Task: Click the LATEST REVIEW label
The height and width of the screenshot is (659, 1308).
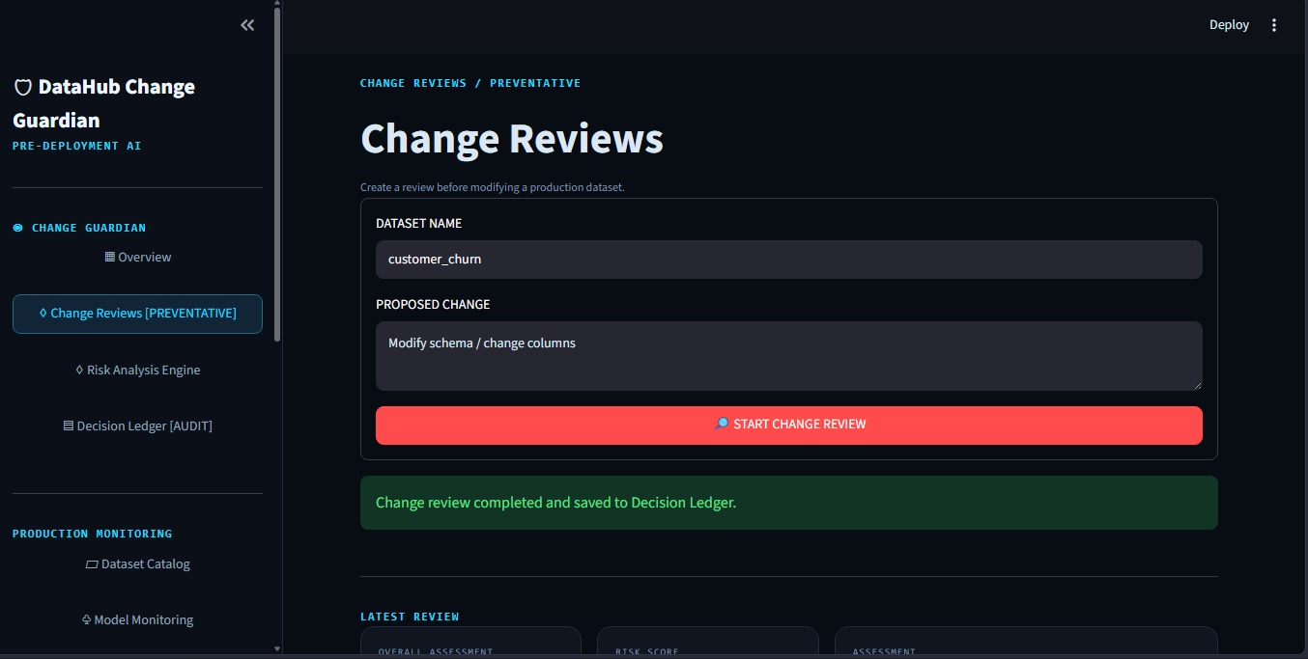Action: pos(410,617)
